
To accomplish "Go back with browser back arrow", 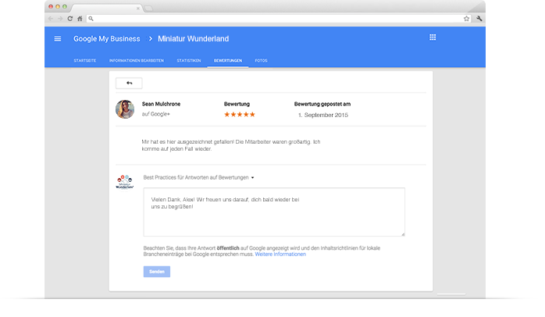I will 51,18.
